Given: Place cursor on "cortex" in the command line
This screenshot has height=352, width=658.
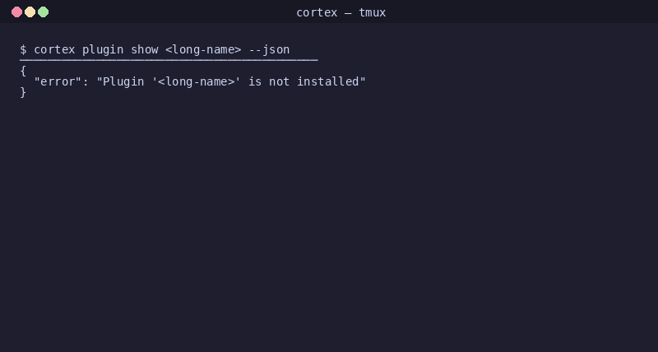Looking at the screenshot, I should 54,49.
